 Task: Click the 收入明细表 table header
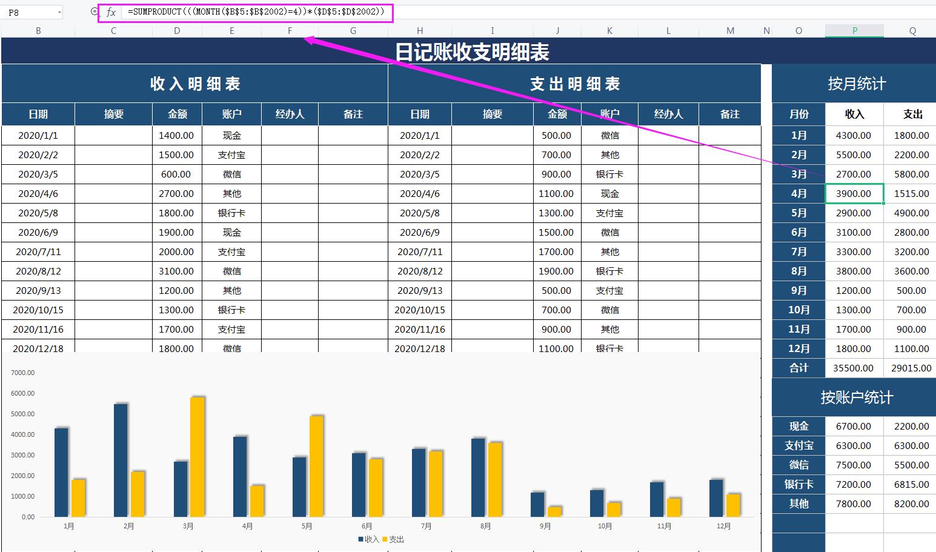pyautogui.click(x=194, y=84)
